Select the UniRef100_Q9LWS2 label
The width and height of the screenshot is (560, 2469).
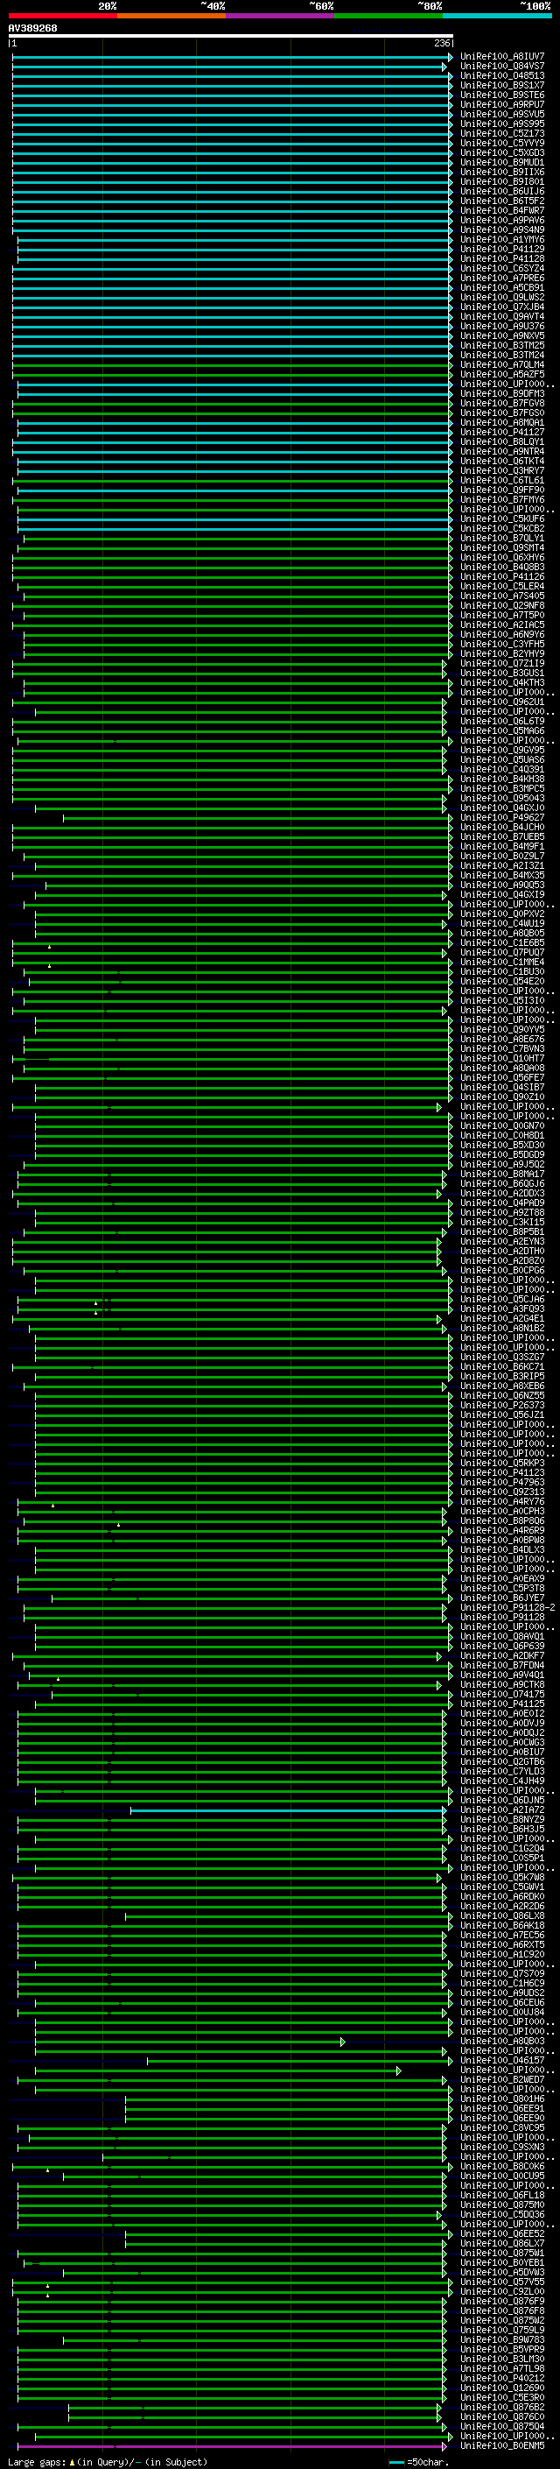pyautogui.click(x=502, y=297)
